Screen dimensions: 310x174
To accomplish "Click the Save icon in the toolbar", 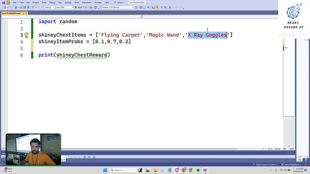I will tap(25, 7).
